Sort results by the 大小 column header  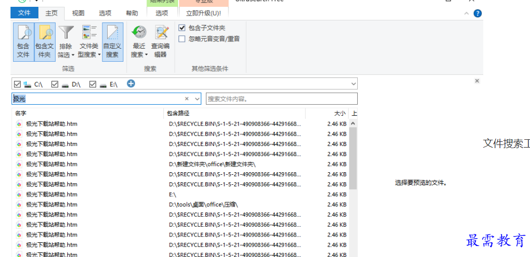coord(327,114)
